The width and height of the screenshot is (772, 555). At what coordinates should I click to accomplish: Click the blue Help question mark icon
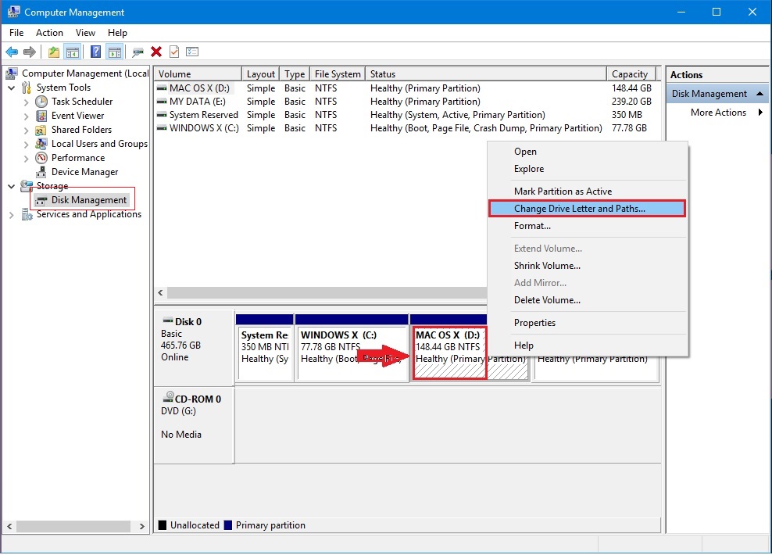(x=95, y=52)
